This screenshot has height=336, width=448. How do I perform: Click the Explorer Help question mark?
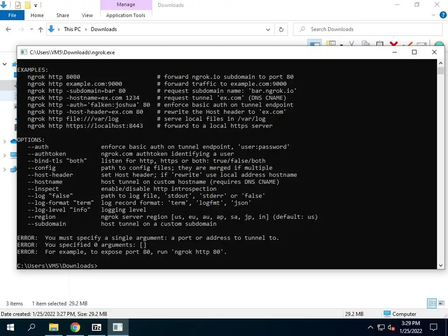(x=443, y=15)
